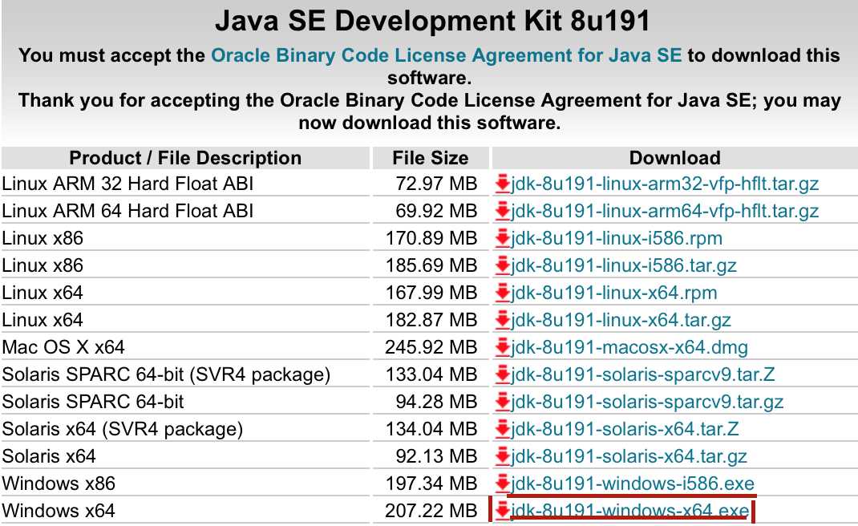858x526 pixels.
Task: Select the 134.04 MB file size
Action: [x=431, y=429]
